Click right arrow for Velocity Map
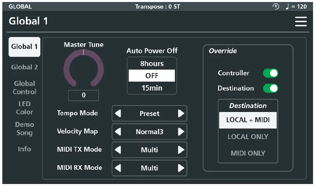The width and height of the screenshot is (316, 186). tap(181, 132)
